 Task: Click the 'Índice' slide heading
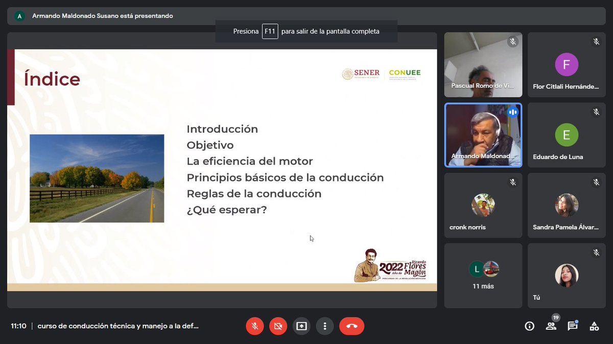(52, 80)
